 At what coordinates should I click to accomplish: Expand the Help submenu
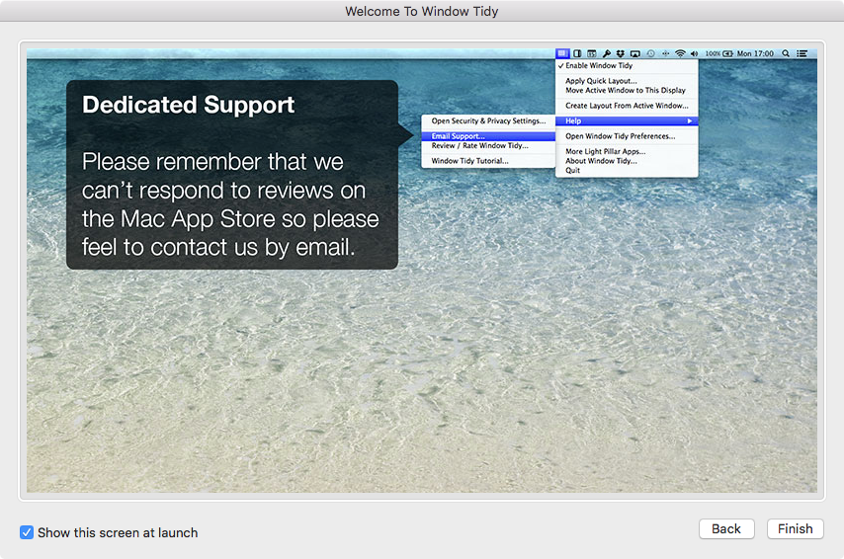tap(627, 121)
